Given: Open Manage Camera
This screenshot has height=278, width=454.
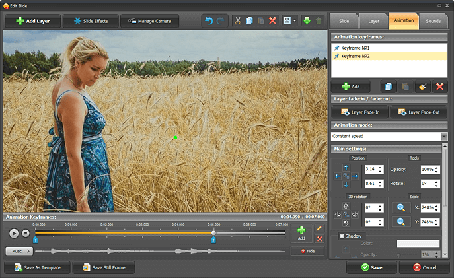Looking at the screenshot, I should (150, 21).
